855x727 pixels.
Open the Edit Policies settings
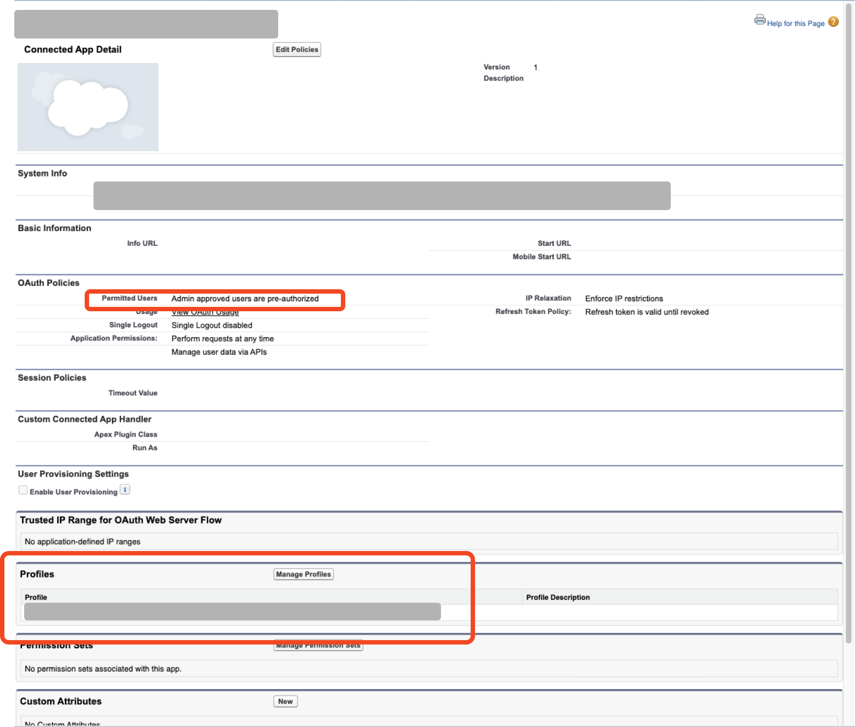[x=296, y=49]
